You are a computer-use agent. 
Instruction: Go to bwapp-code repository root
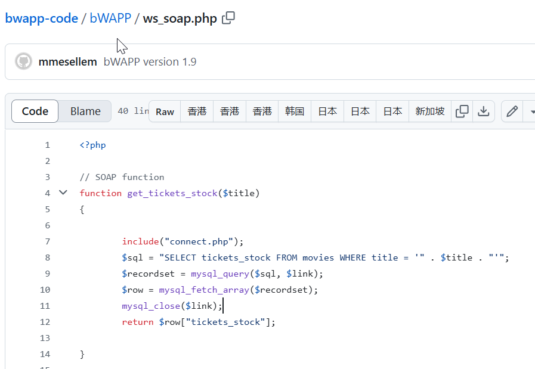[42, 18]
